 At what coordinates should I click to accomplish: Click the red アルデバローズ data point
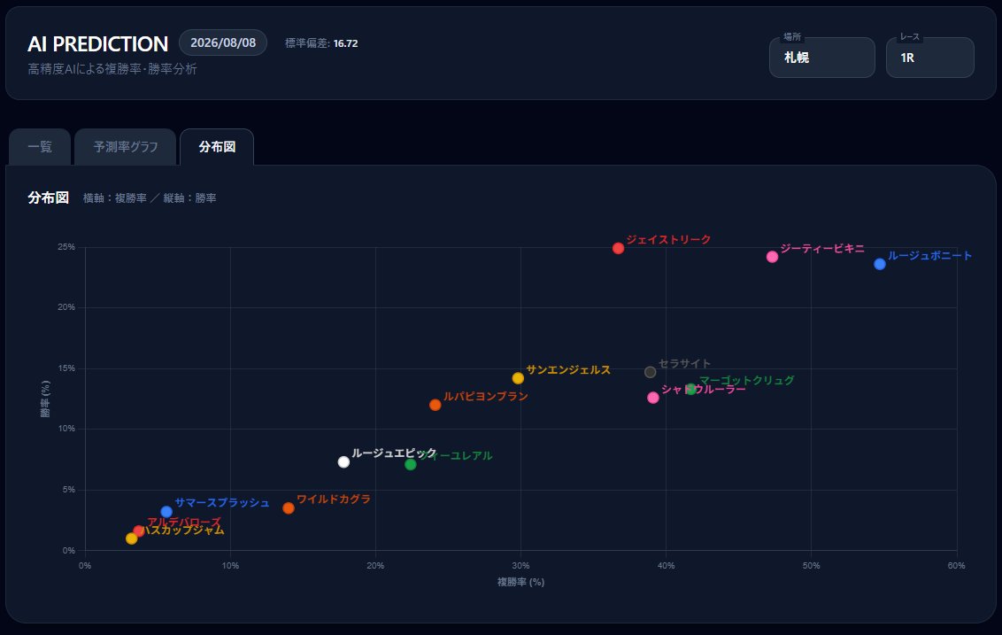click(139, 530)
